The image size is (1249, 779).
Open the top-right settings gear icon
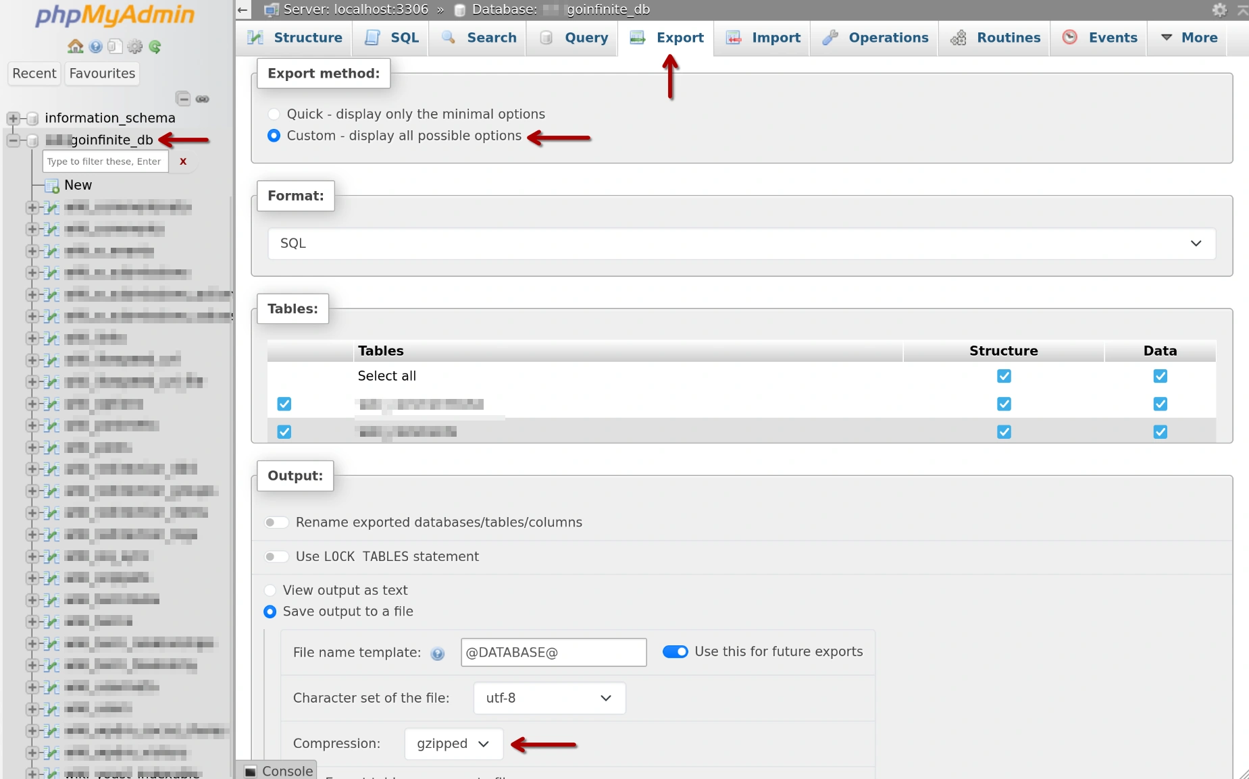(1220, 9)
